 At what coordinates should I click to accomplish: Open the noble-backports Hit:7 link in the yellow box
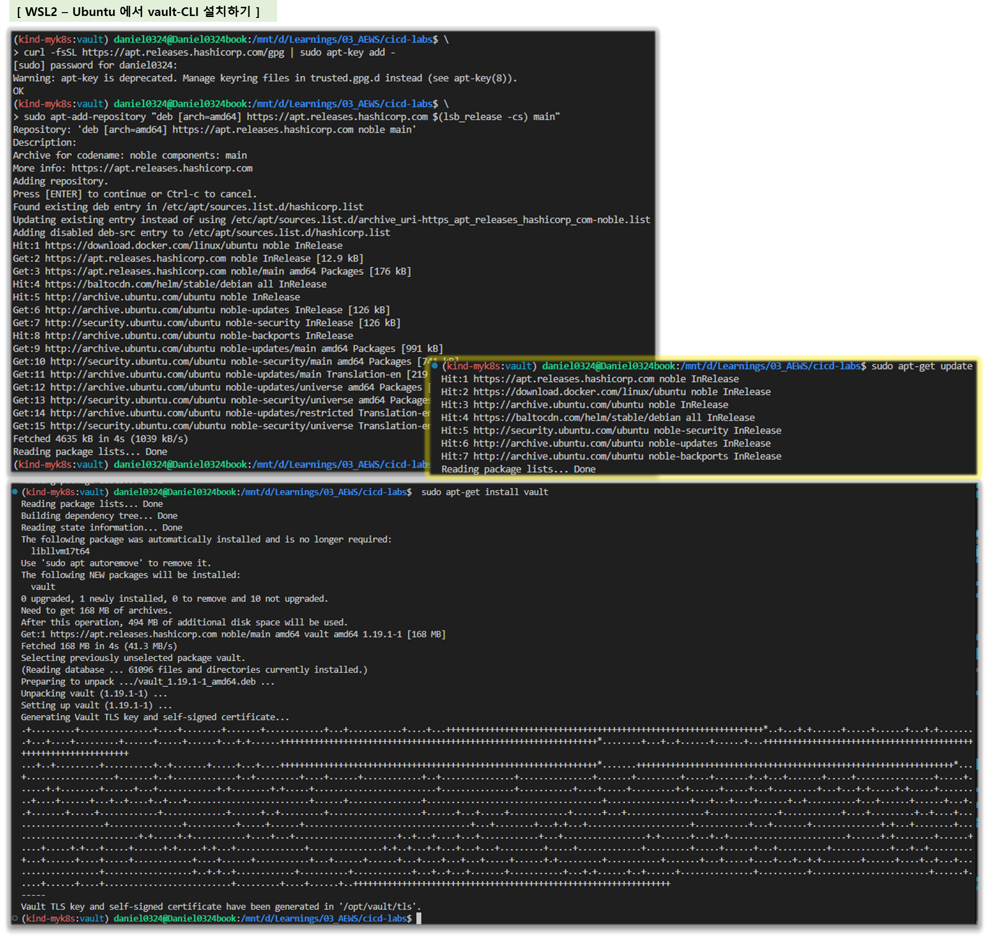(x=558, y=456)
